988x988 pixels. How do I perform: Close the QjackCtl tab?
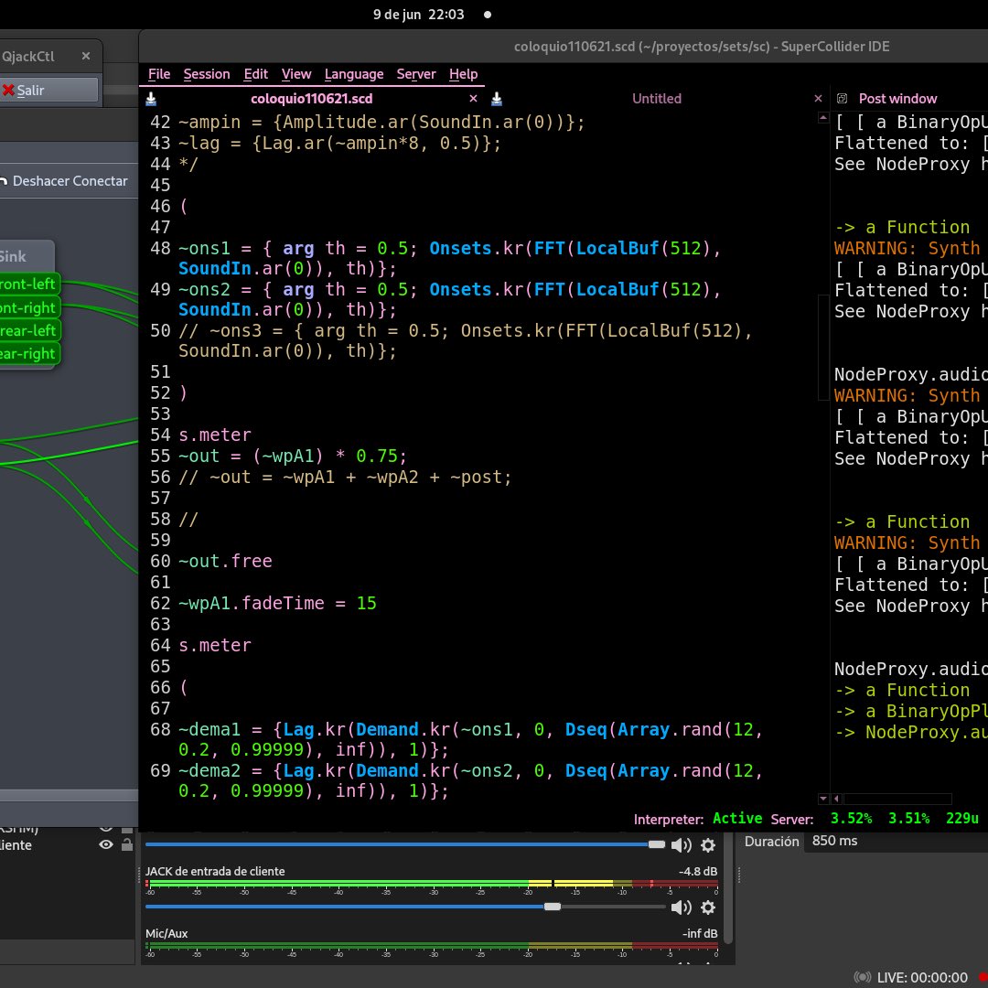(x=86, y=56)
